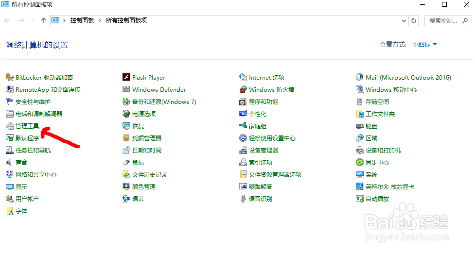Navigate forward with the forward arrow
Image resolution: width=475 pixels, height=253 pixels.
(21, 20)
